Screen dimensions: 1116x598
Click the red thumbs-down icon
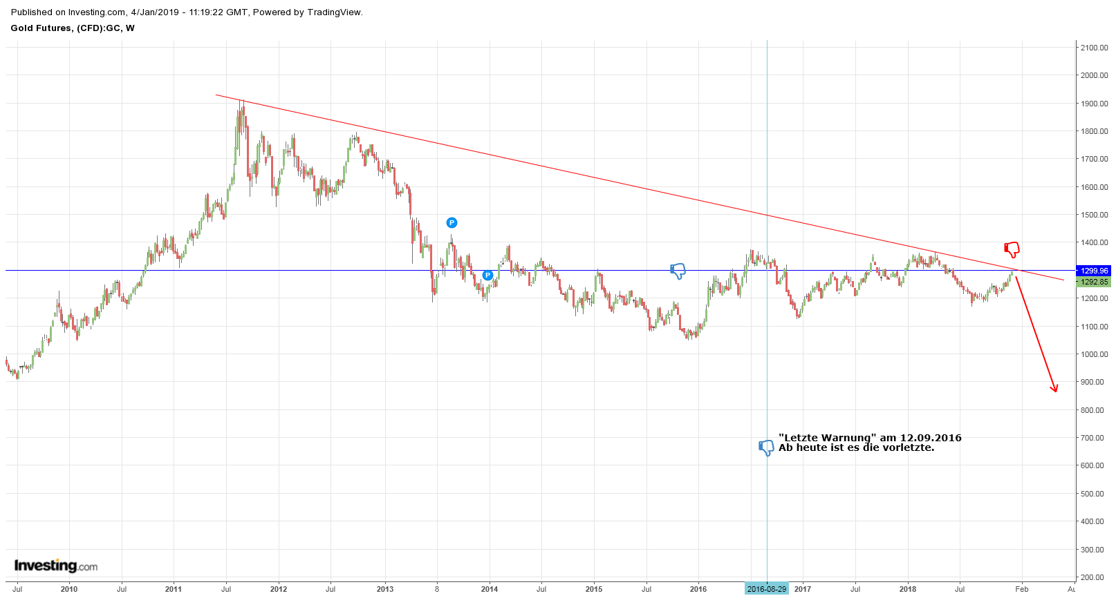click(1012, 249)
